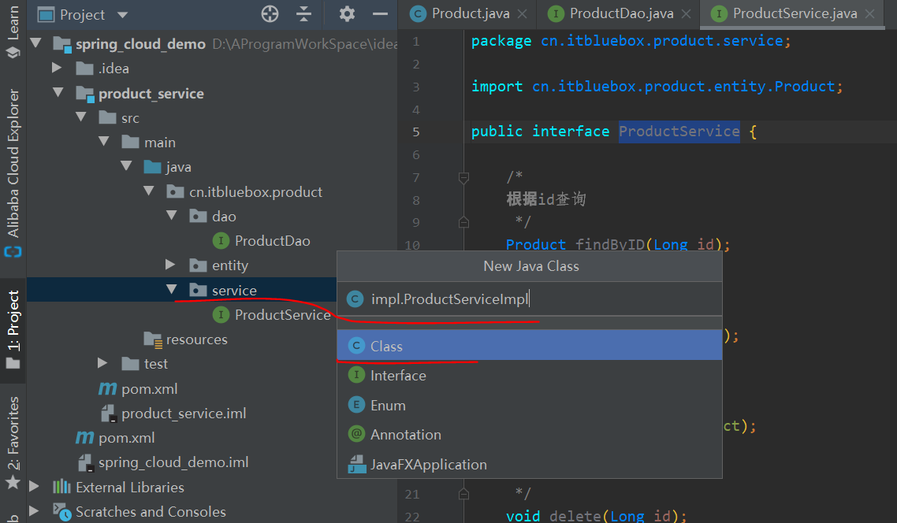Click the blue java source folder icon
Screen dimensions: 897x523
click(x=152, y=166)
